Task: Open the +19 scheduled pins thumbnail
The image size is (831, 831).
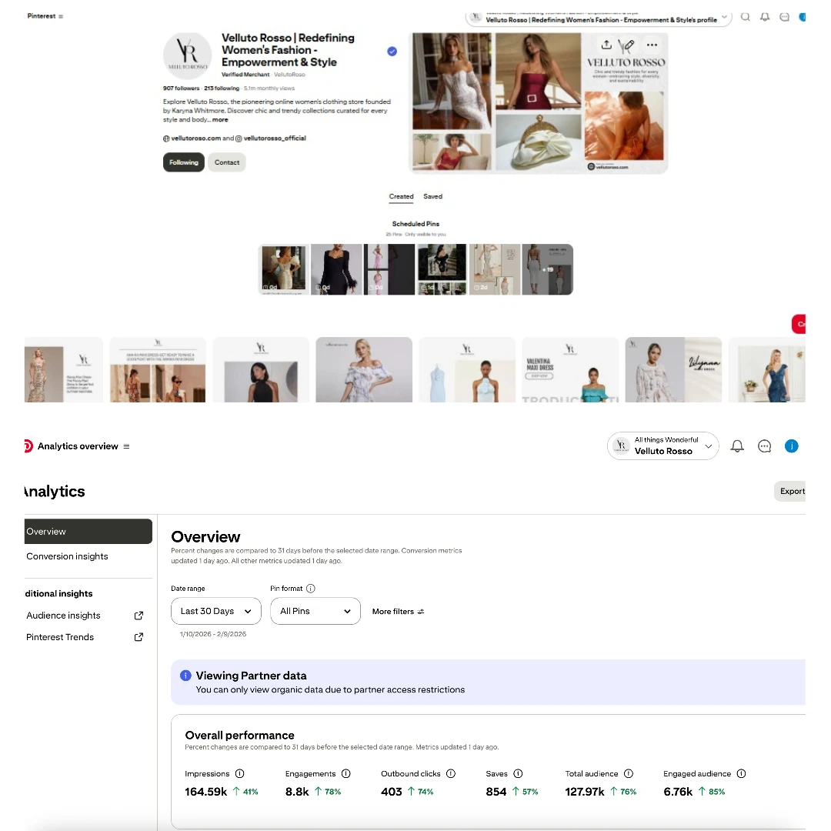Action: (548, 269)
